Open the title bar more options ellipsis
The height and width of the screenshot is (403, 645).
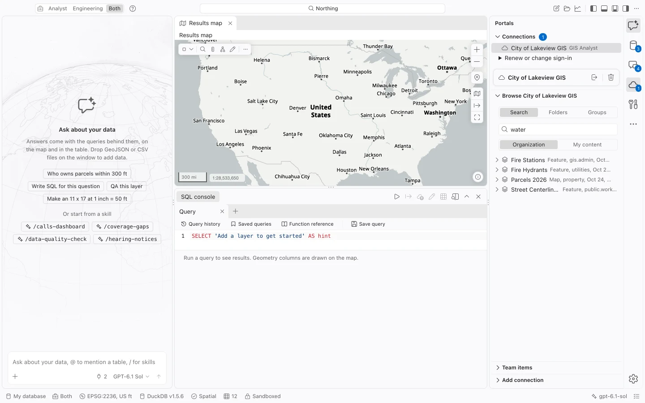click(636, 9)
